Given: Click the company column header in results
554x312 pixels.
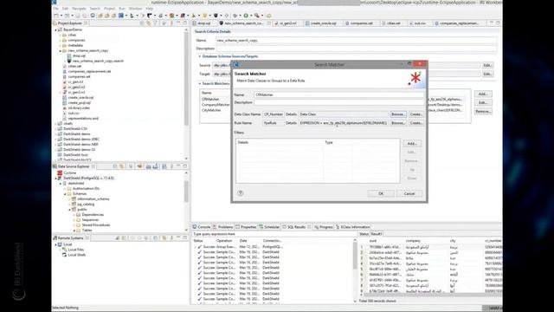Looking at the screenshot, I should pyautogui.click(x=413, y=241).
